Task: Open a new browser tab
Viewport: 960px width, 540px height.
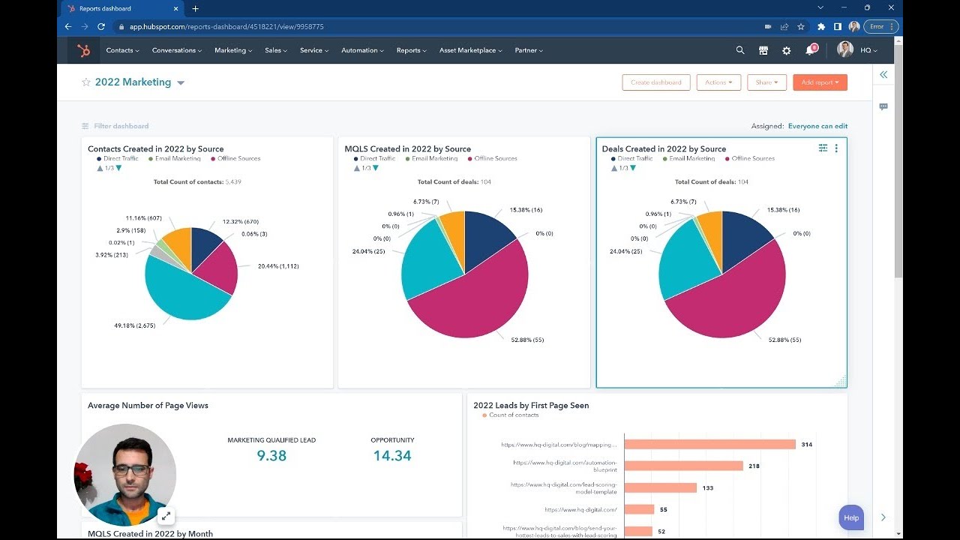Action: point(195,8)
